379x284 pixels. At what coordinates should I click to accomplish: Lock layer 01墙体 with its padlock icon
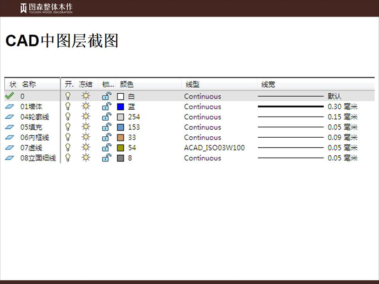(x=107, y=106)
